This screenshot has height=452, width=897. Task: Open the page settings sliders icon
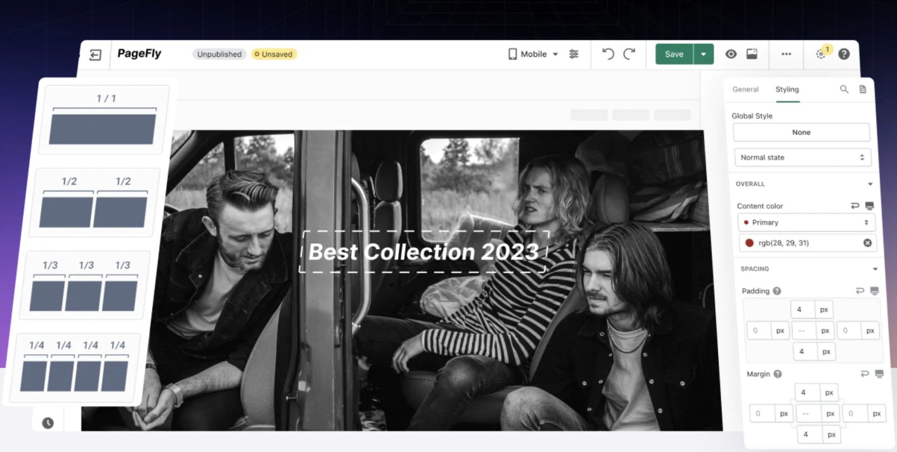pos(574,54)
